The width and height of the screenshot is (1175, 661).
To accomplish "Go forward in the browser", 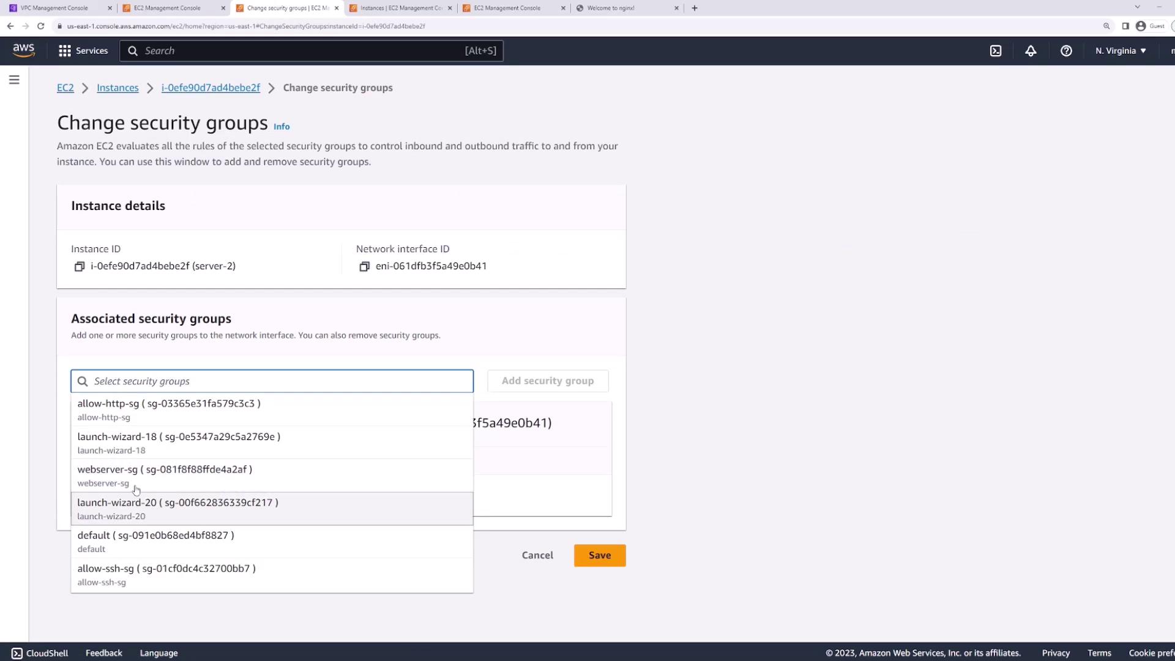I will (26, 26).
